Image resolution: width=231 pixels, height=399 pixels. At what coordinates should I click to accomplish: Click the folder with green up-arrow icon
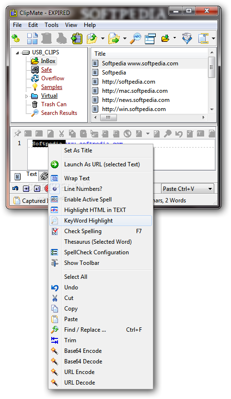point(92,38)
